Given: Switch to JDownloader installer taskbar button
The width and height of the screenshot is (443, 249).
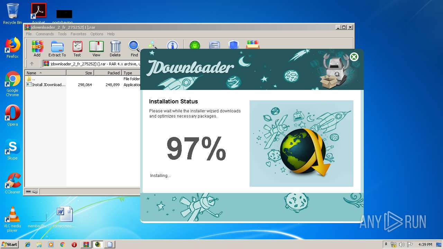Looking at the screenshot, I should point(98,245).
